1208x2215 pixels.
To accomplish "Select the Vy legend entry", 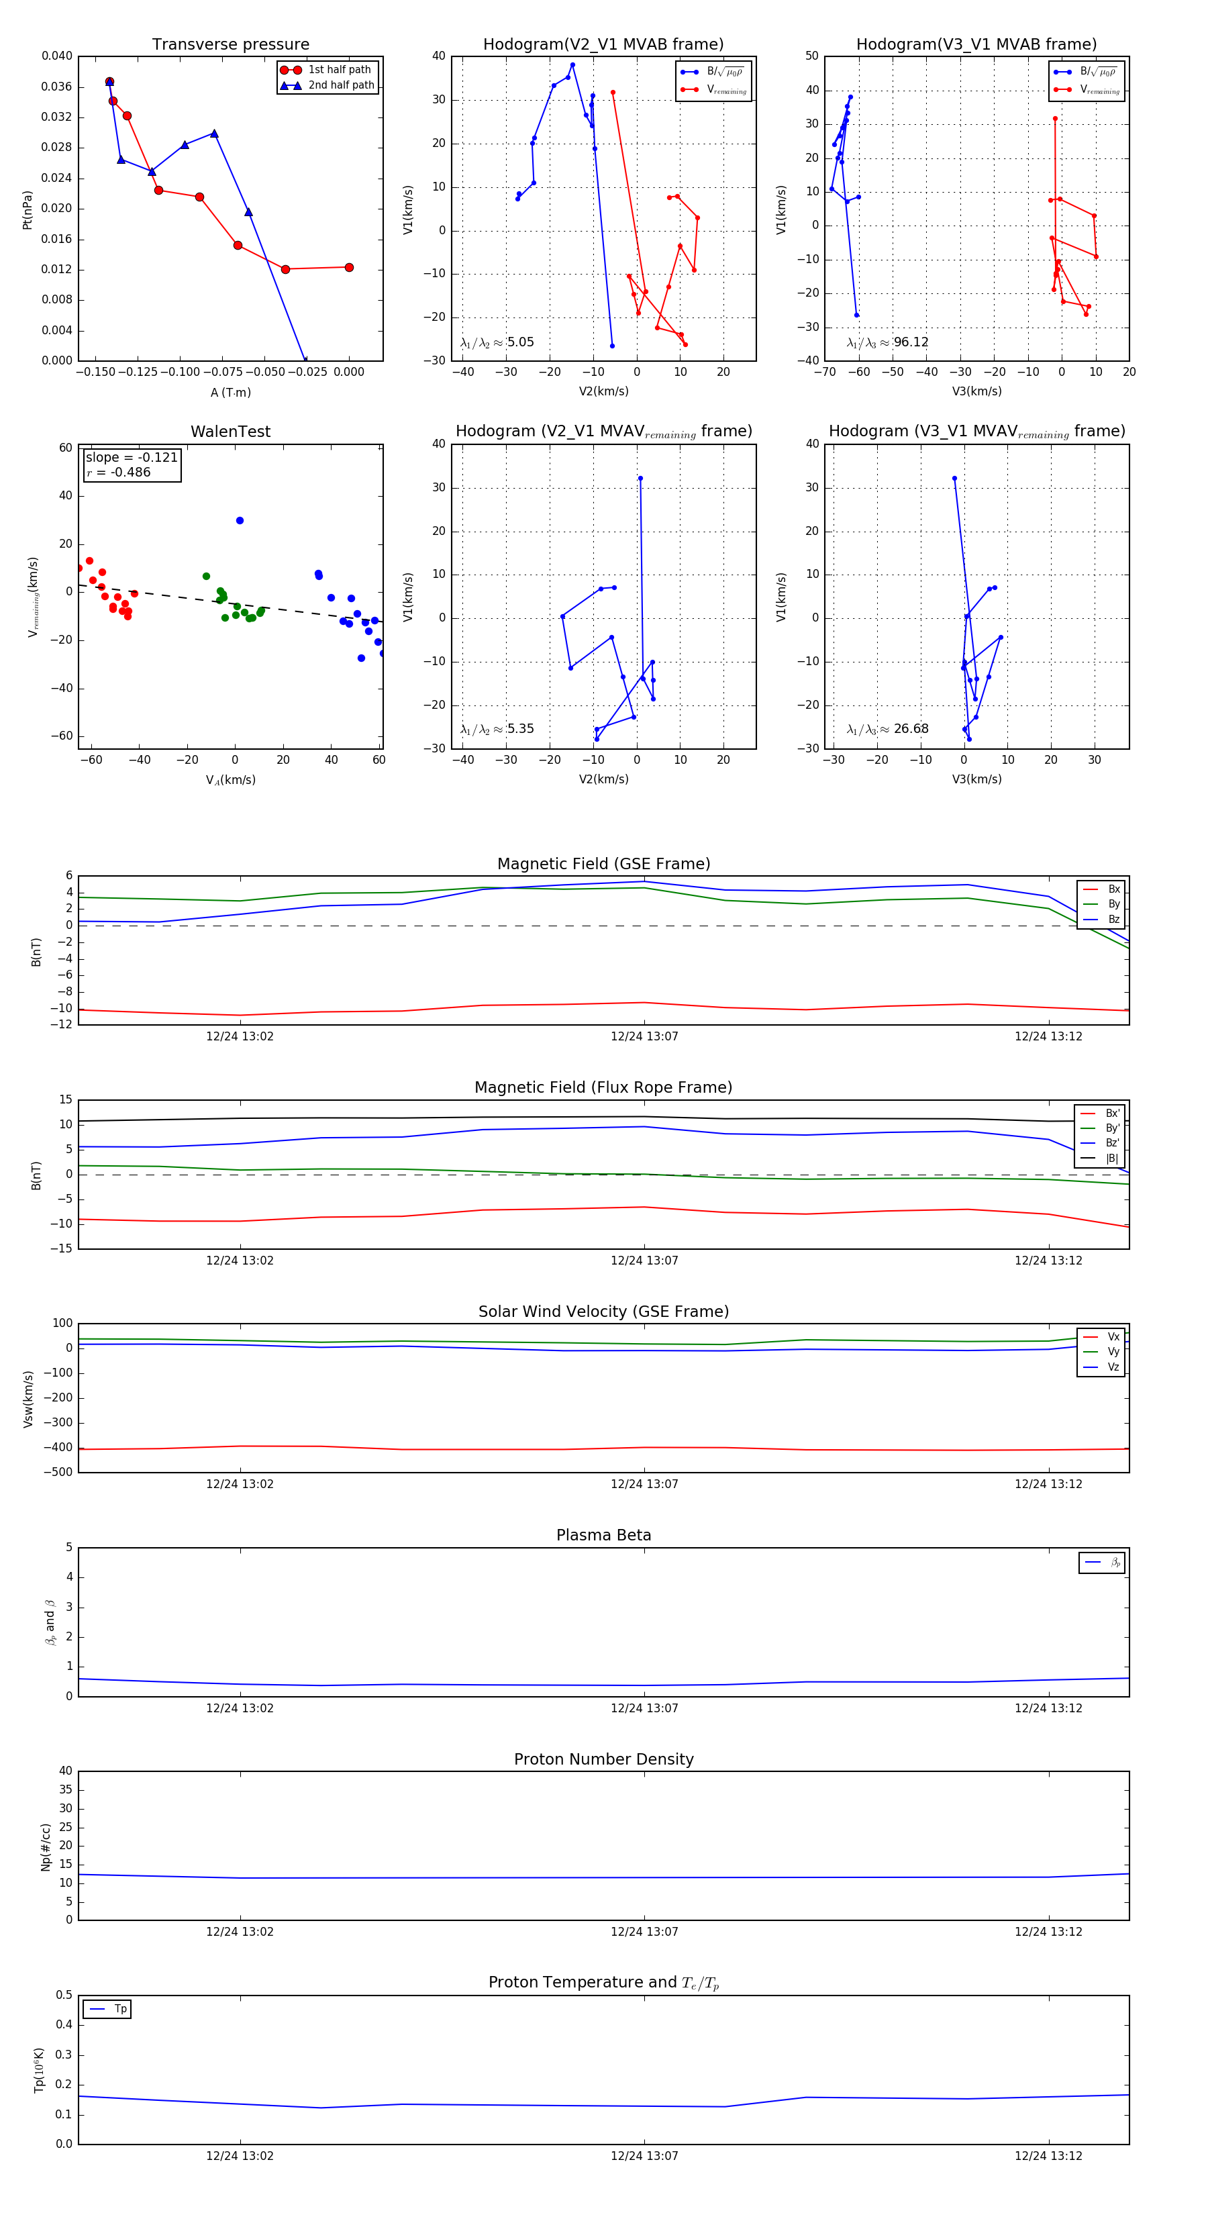I will [x=1101, y=1352].
